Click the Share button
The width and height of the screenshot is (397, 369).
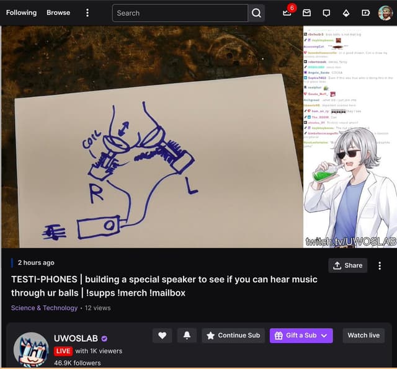click(347, 265)
